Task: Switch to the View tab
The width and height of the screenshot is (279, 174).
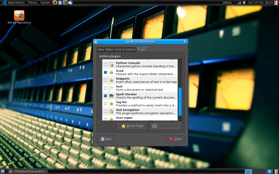Action: click(101, 49)
